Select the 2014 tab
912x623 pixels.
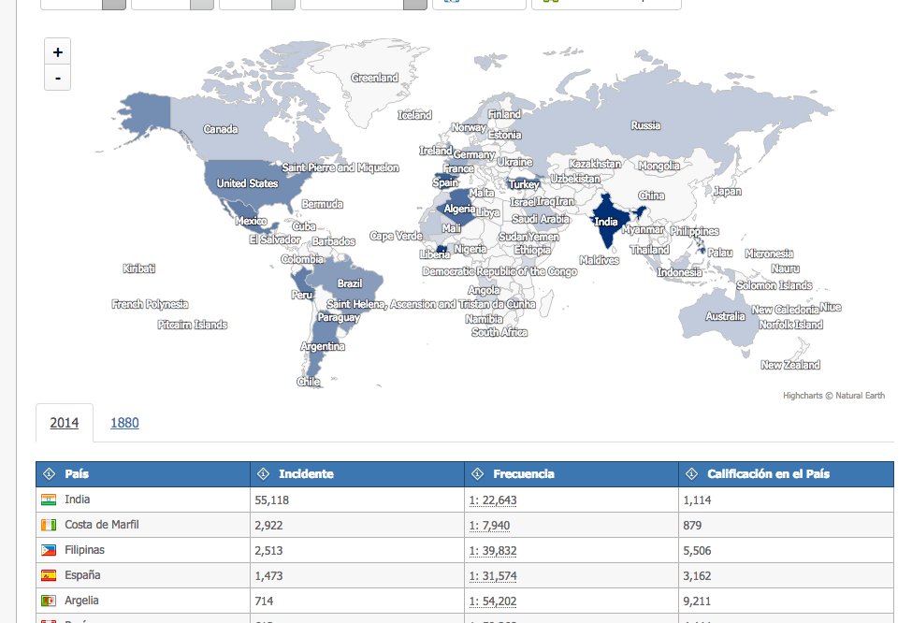coord(64,423)
